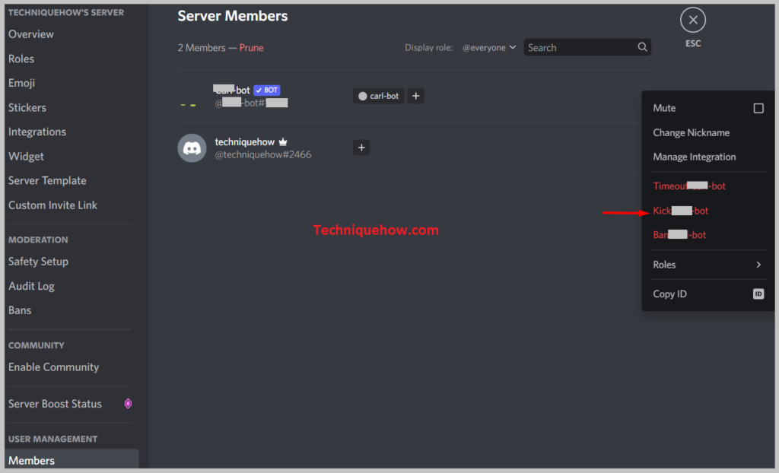The height and width of the screenshot is (473, 779).
Task: Open the @everyone display role dropdown
Action: [x=489, y=48]
